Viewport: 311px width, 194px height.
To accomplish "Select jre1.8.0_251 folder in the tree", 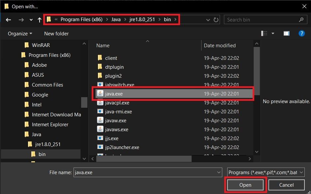I will [x=44, y=144].
